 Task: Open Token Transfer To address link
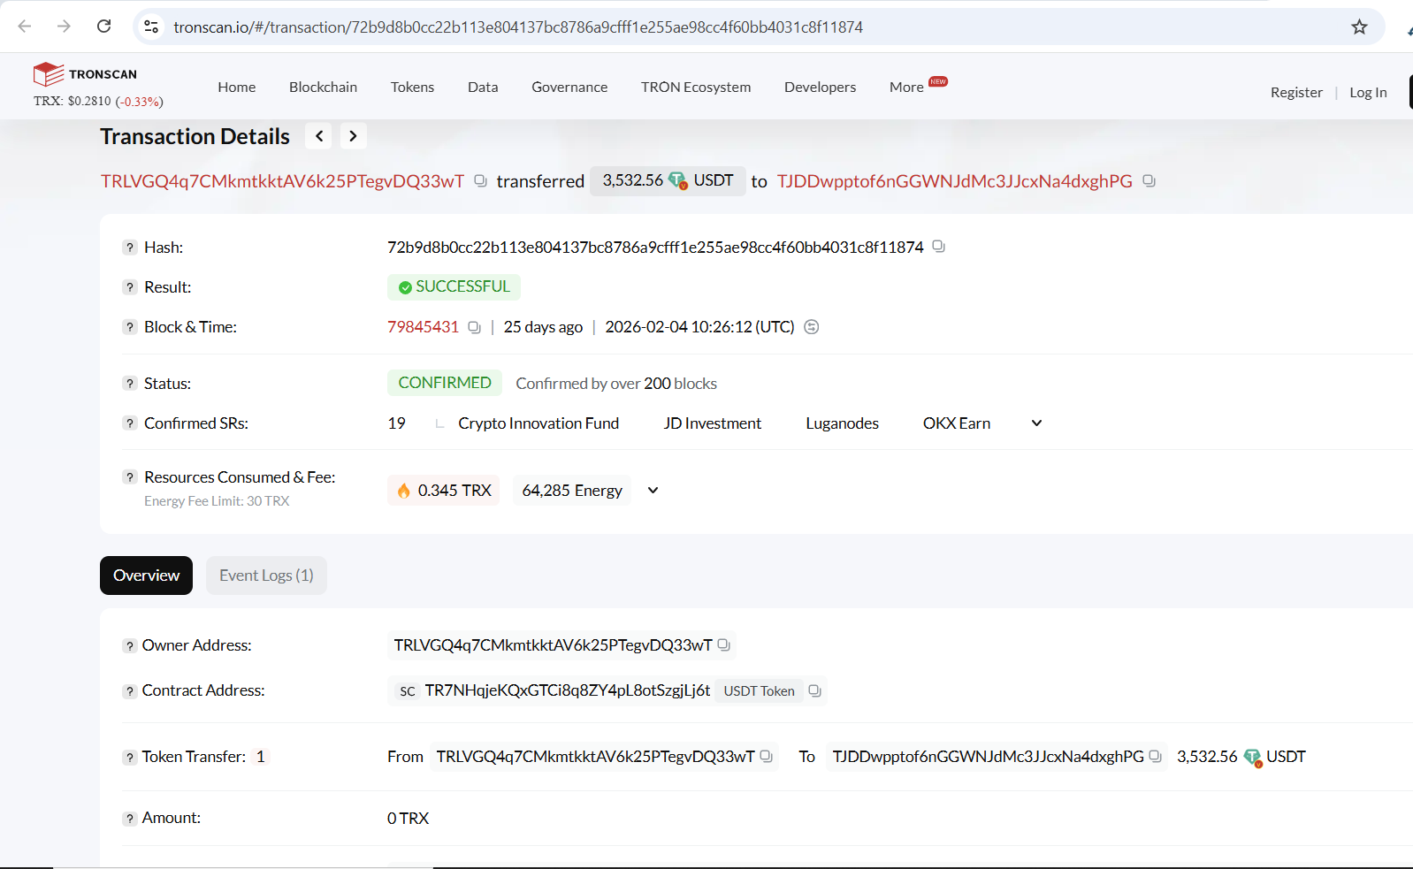(x=988, y=757)
